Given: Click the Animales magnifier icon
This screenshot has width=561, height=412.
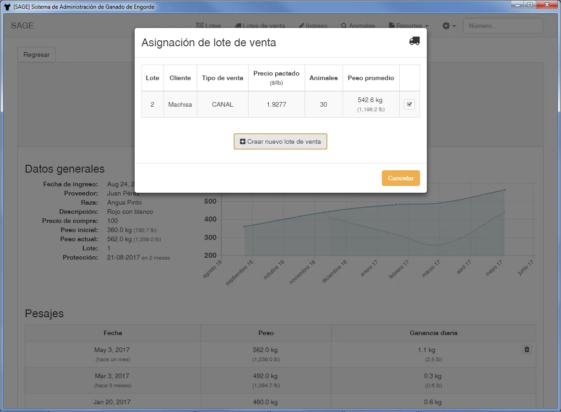Looking at the screenshot, I should tap(343, 26).
